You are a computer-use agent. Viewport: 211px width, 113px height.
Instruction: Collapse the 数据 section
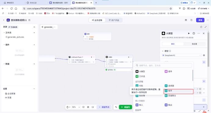coord(4,64)
